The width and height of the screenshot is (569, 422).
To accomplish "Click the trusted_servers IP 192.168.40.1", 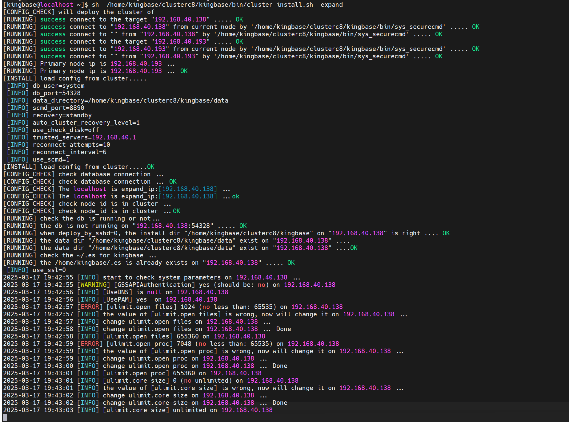I will (x=114, y=137).
